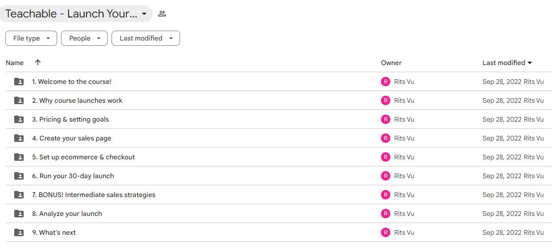The height and width of the screenshot is (248, 552).
Task: Click folder icon for Analyze your launch
Action: click(18, 214)
